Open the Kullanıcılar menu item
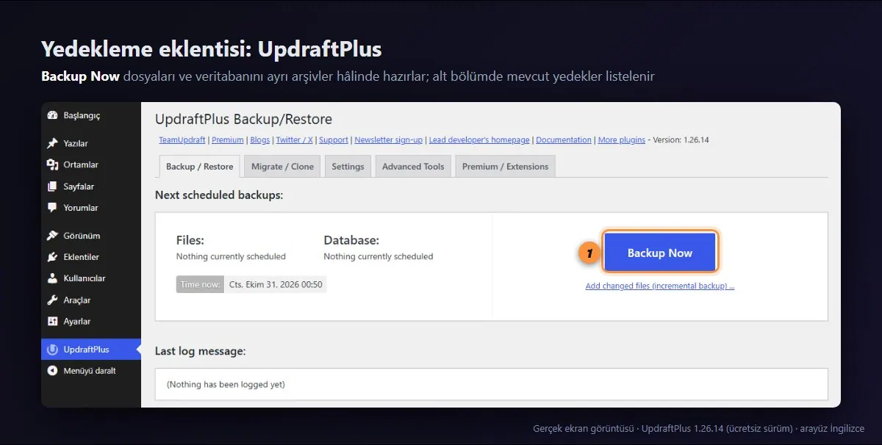This screenshot has width=882, height=445. (x=91, y=278)
